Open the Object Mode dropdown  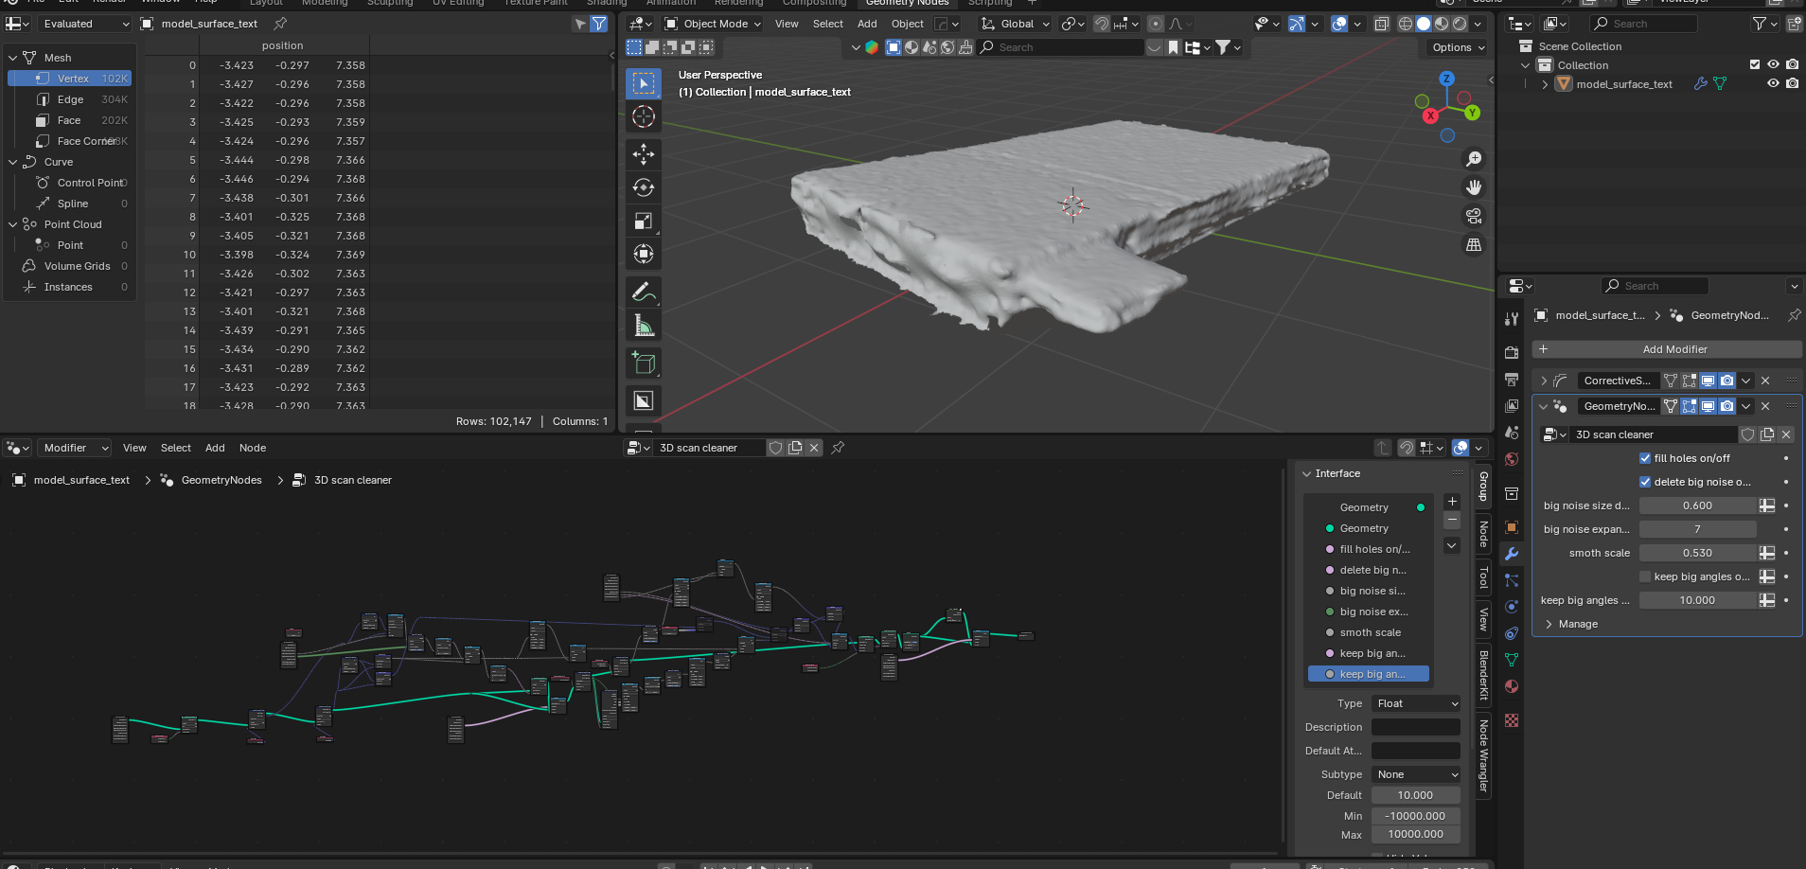[x=713, y=24]
